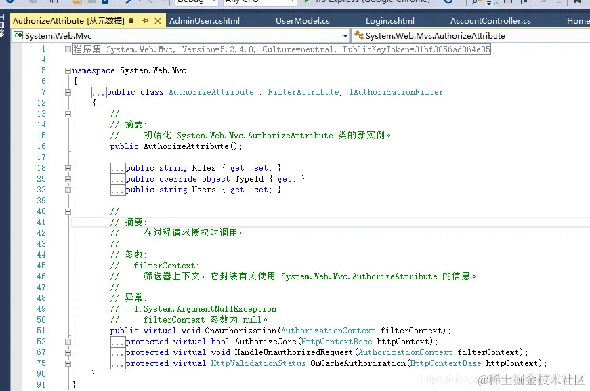
Task: Click the HandleUnauthorizedRequest method name
Action: [294, 352]
